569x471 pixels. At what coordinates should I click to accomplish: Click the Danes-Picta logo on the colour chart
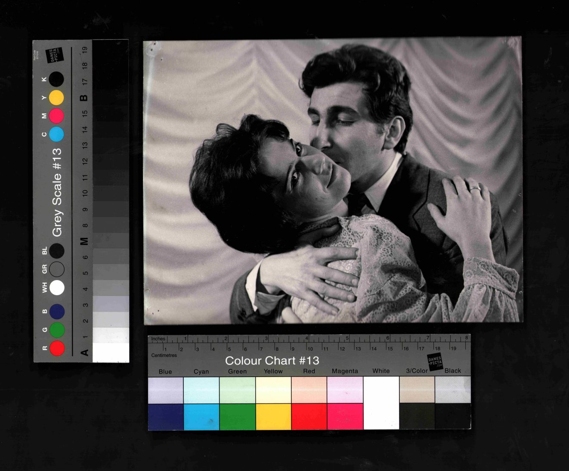(435, 362)
